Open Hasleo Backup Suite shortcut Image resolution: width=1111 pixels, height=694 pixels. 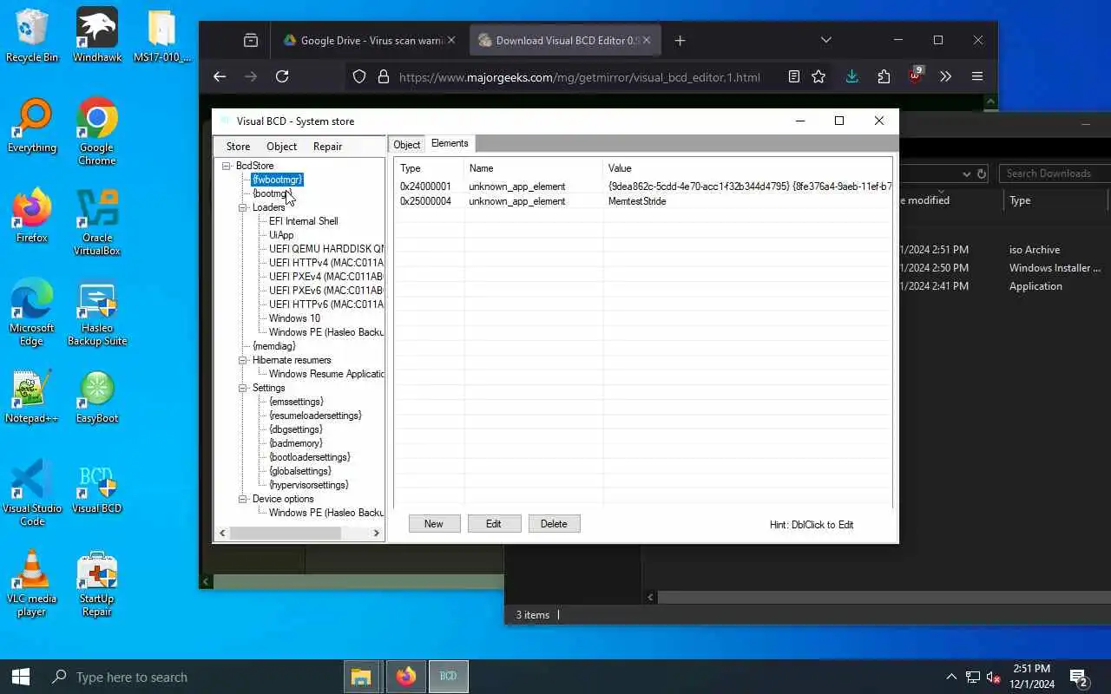pos(96,312)
